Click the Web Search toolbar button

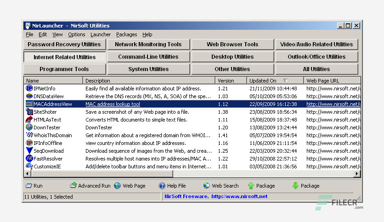[x=221, y=186]
